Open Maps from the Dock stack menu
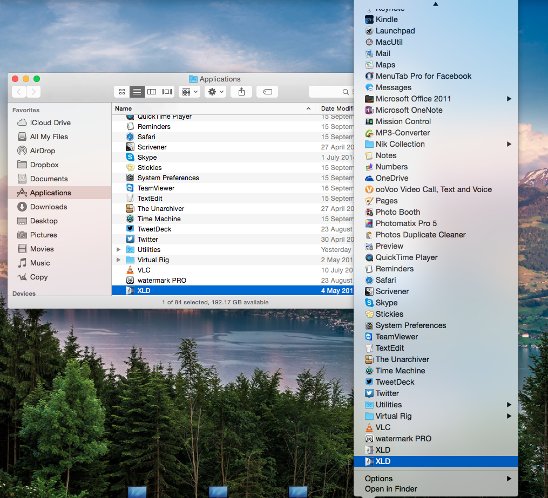This screenshot has width=548, height=498. point(436,65)
